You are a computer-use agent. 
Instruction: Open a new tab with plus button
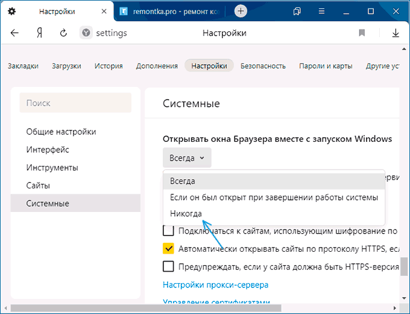[241, 11]
